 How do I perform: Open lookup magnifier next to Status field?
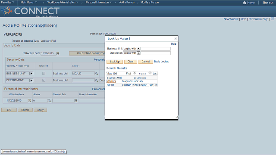50,101
